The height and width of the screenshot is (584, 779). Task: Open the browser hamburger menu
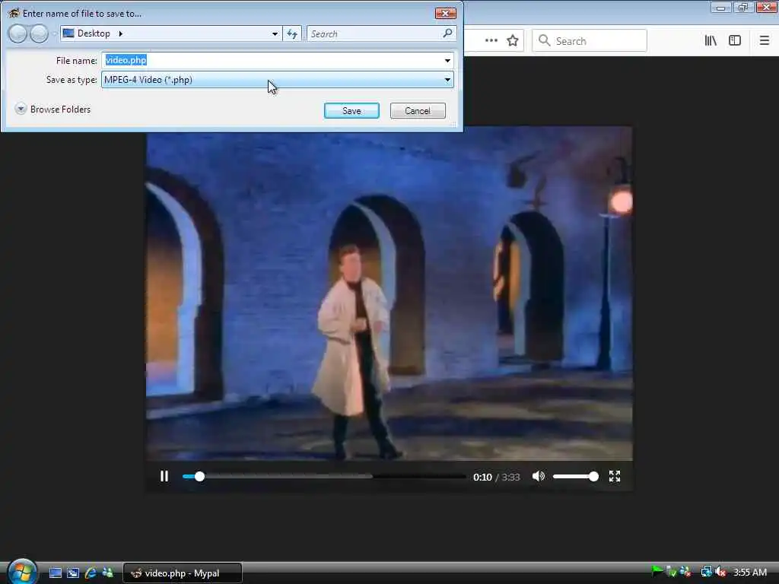(765, 41)
